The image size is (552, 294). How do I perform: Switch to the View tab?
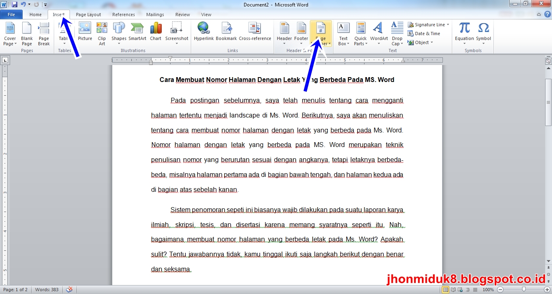206,15
